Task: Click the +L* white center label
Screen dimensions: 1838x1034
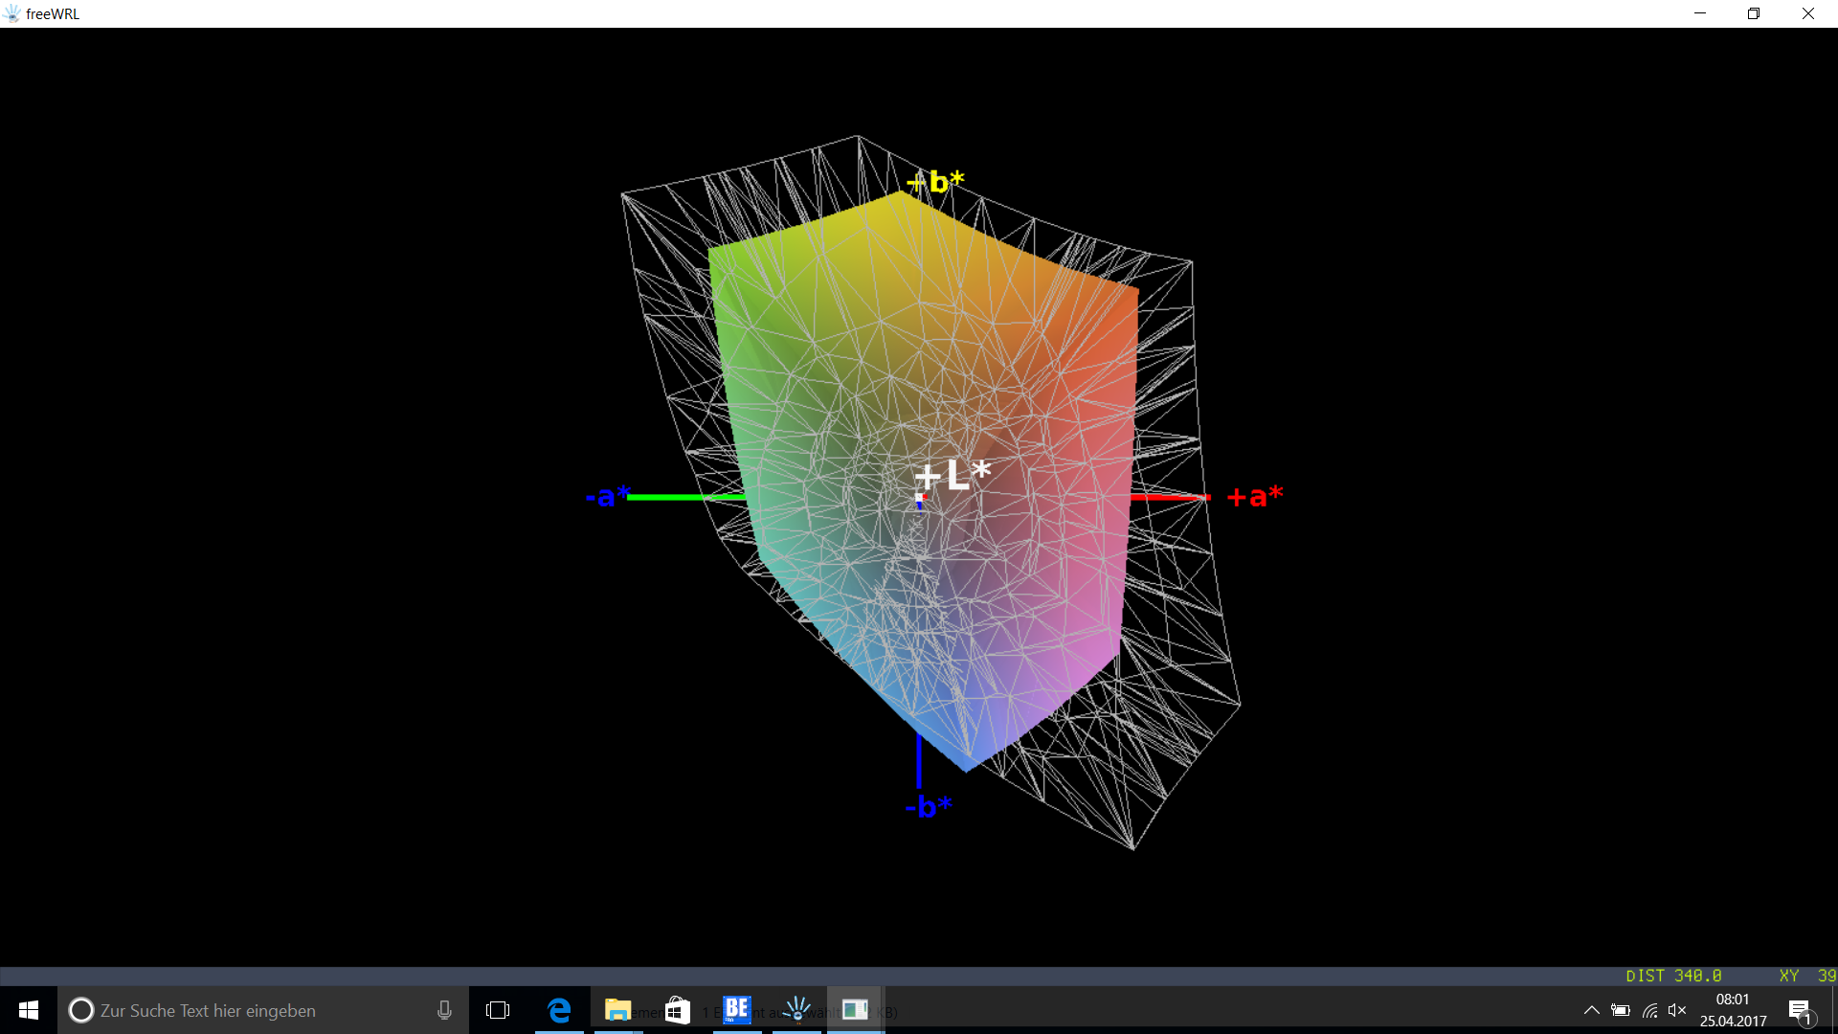Action: (x=953, y=475)
